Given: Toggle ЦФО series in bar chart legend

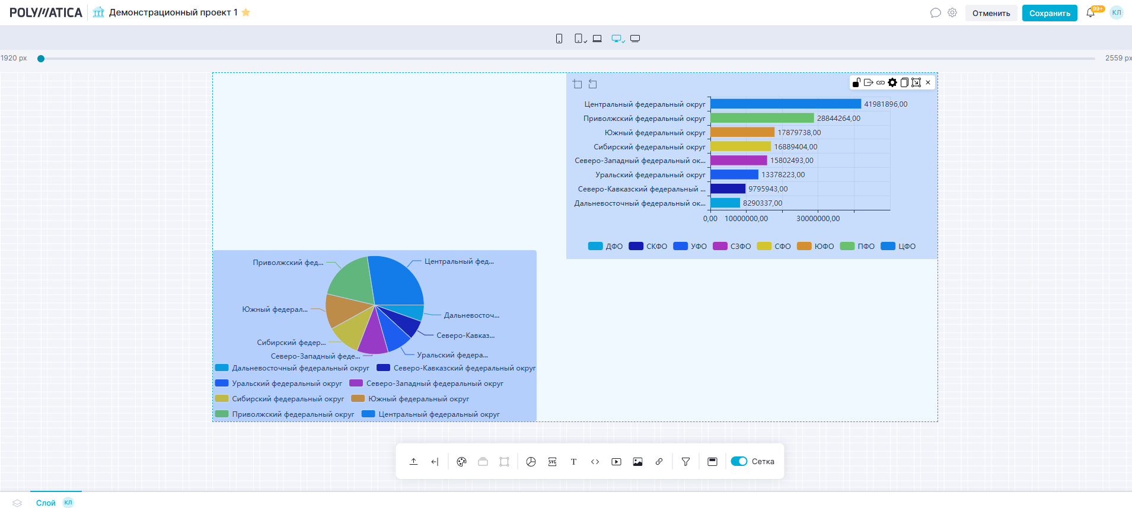Looking at the screenshot, I should (x=898, y=247).
